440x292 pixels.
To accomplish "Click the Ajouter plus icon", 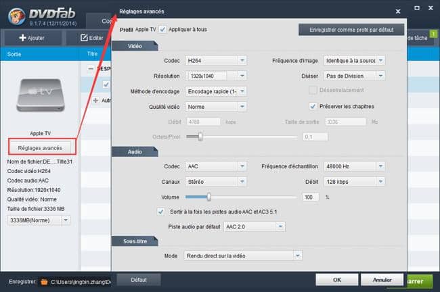I will pyautogui.click(x=22, y=38).
